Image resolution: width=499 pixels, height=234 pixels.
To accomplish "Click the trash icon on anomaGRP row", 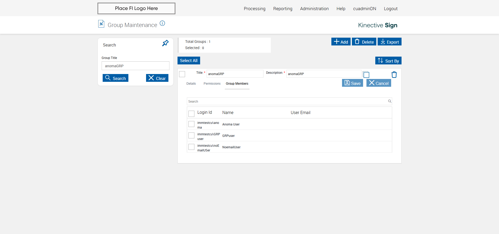I will tap(394, 75).
